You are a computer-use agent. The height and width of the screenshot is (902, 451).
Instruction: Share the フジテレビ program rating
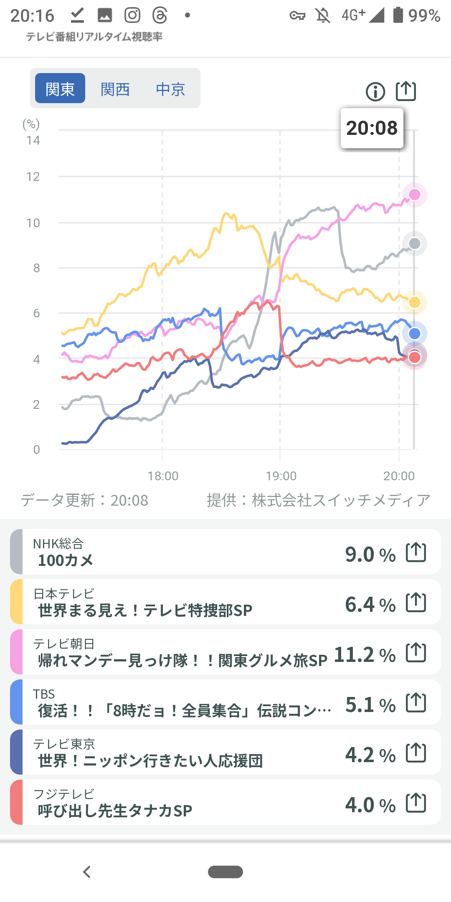[416, 803]
